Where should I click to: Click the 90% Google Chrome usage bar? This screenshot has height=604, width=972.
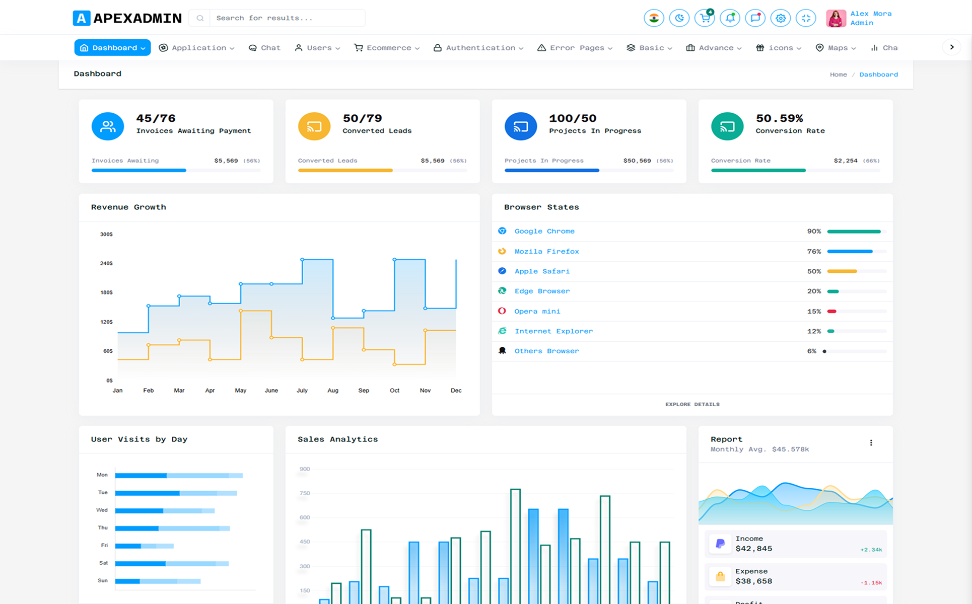click(x=857, y=232)
